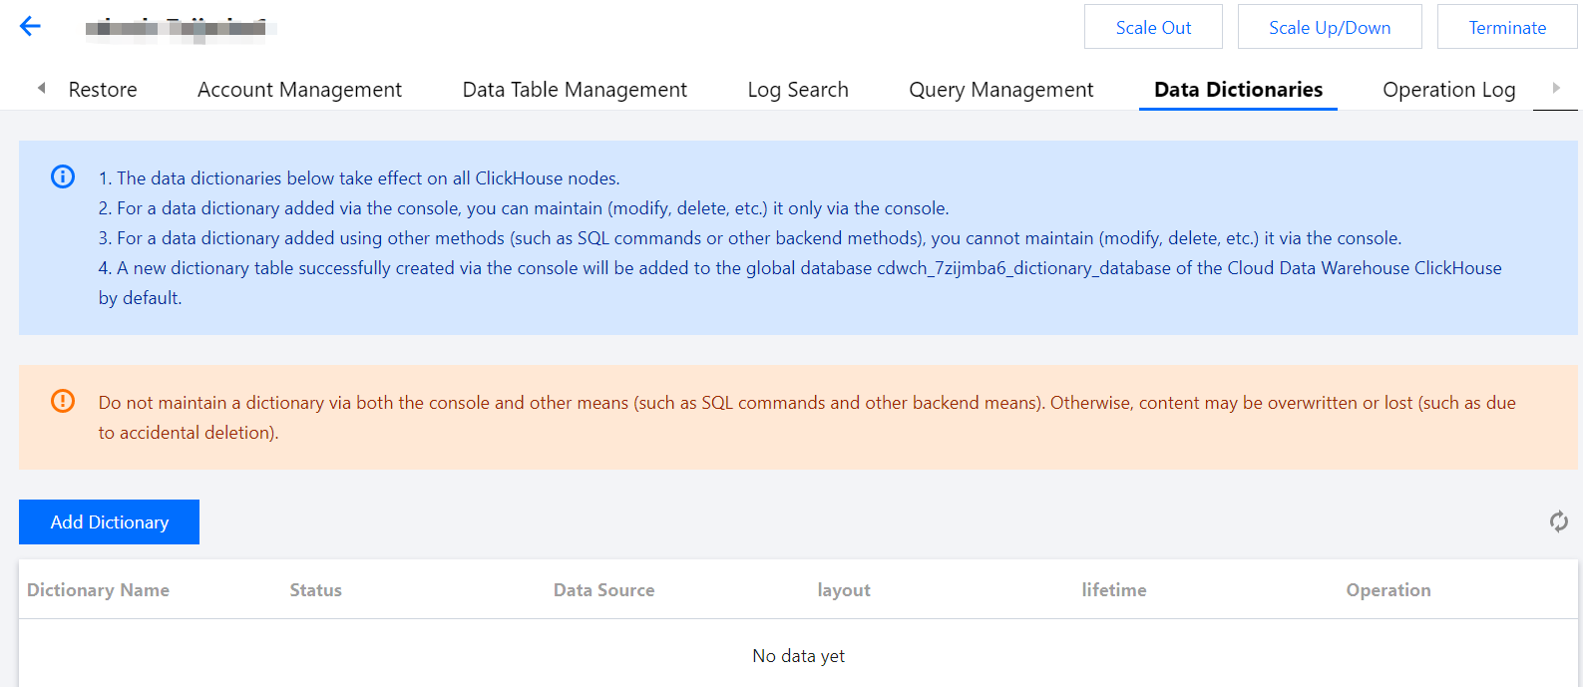Select the Data Dictionaries tab

(x=1238, y=90)
